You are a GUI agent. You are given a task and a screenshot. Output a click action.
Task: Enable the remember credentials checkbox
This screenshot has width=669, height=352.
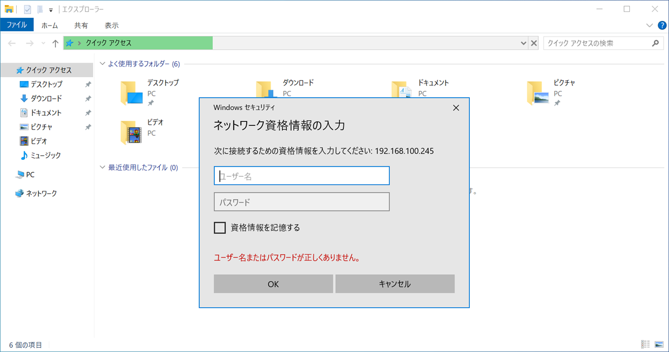(220, 228)
